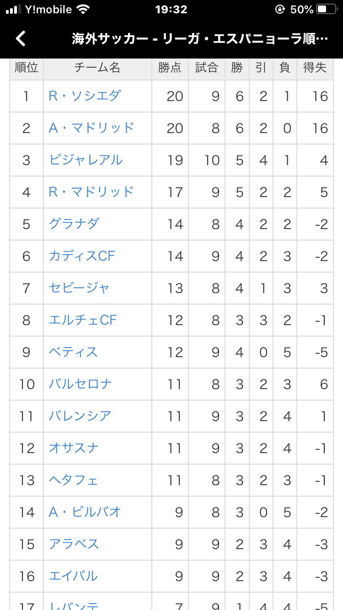The width and height of the screenshot is (343, 610).
Task: Open the A・ビルバオ team link
Action: (x=85, y=512)
